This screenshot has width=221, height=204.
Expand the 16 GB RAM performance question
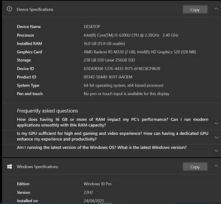pyautogui.click(x=217, y=123)
